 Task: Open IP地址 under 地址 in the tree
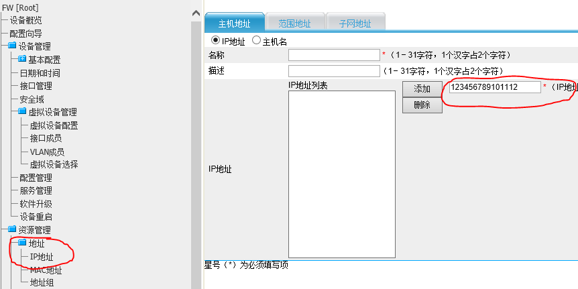[42, 257]
